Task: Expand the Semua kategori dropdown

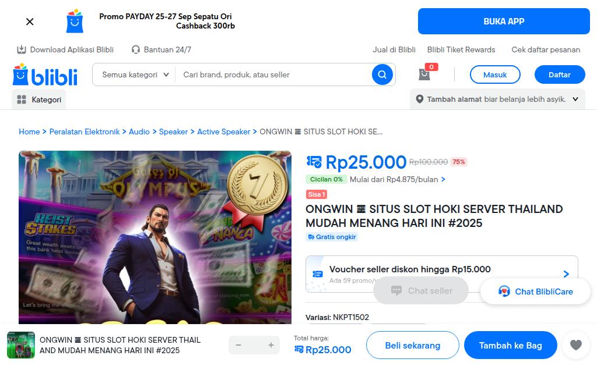Action: point(135,74)
